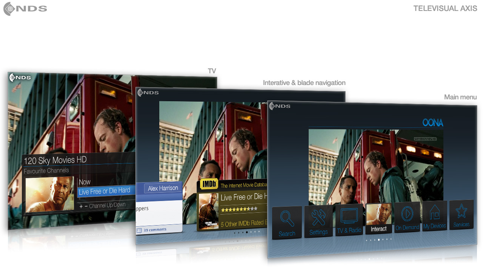This screenshot has width=483, height=272.
Task: Click the IMDb logo badge
Action: (x=209, y=184)
